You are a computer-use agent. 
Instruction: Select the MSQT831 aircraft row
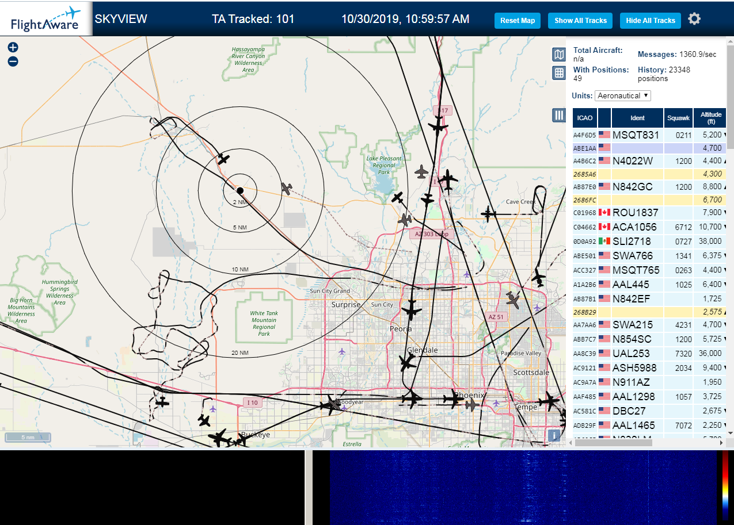coord(650,135)
